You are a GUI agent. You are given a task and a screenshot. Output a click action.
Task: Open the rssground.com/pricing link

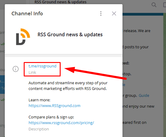pos(61,123)
